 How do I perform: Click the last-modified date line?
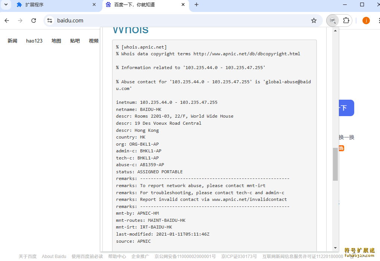coord(163,234)
